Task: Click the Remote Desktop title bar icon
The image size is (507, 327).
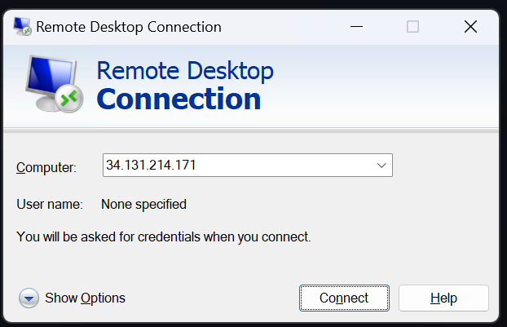Action: pyautogui.click(x=22, y=27)
